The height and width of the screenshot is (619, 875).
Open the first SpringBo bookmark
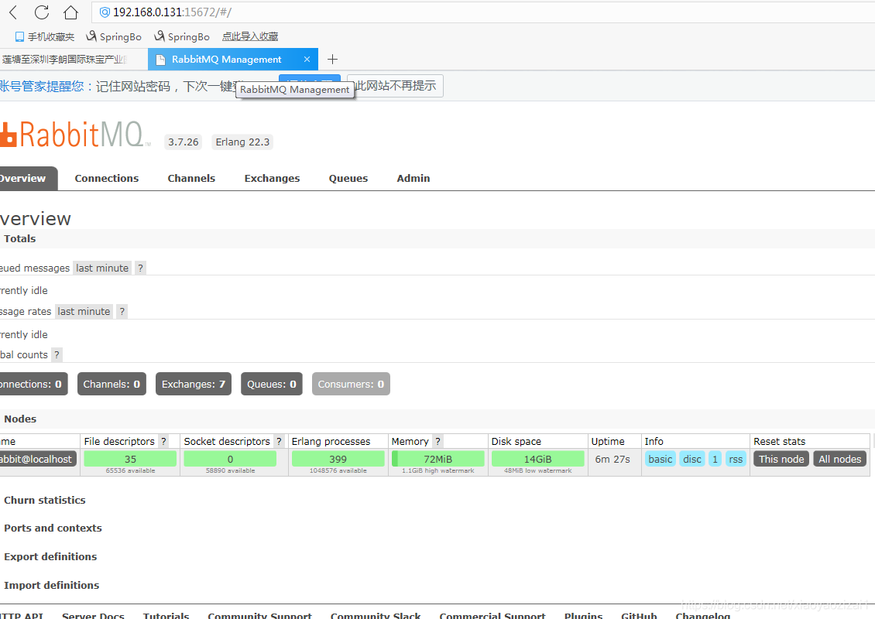(114, 37)
